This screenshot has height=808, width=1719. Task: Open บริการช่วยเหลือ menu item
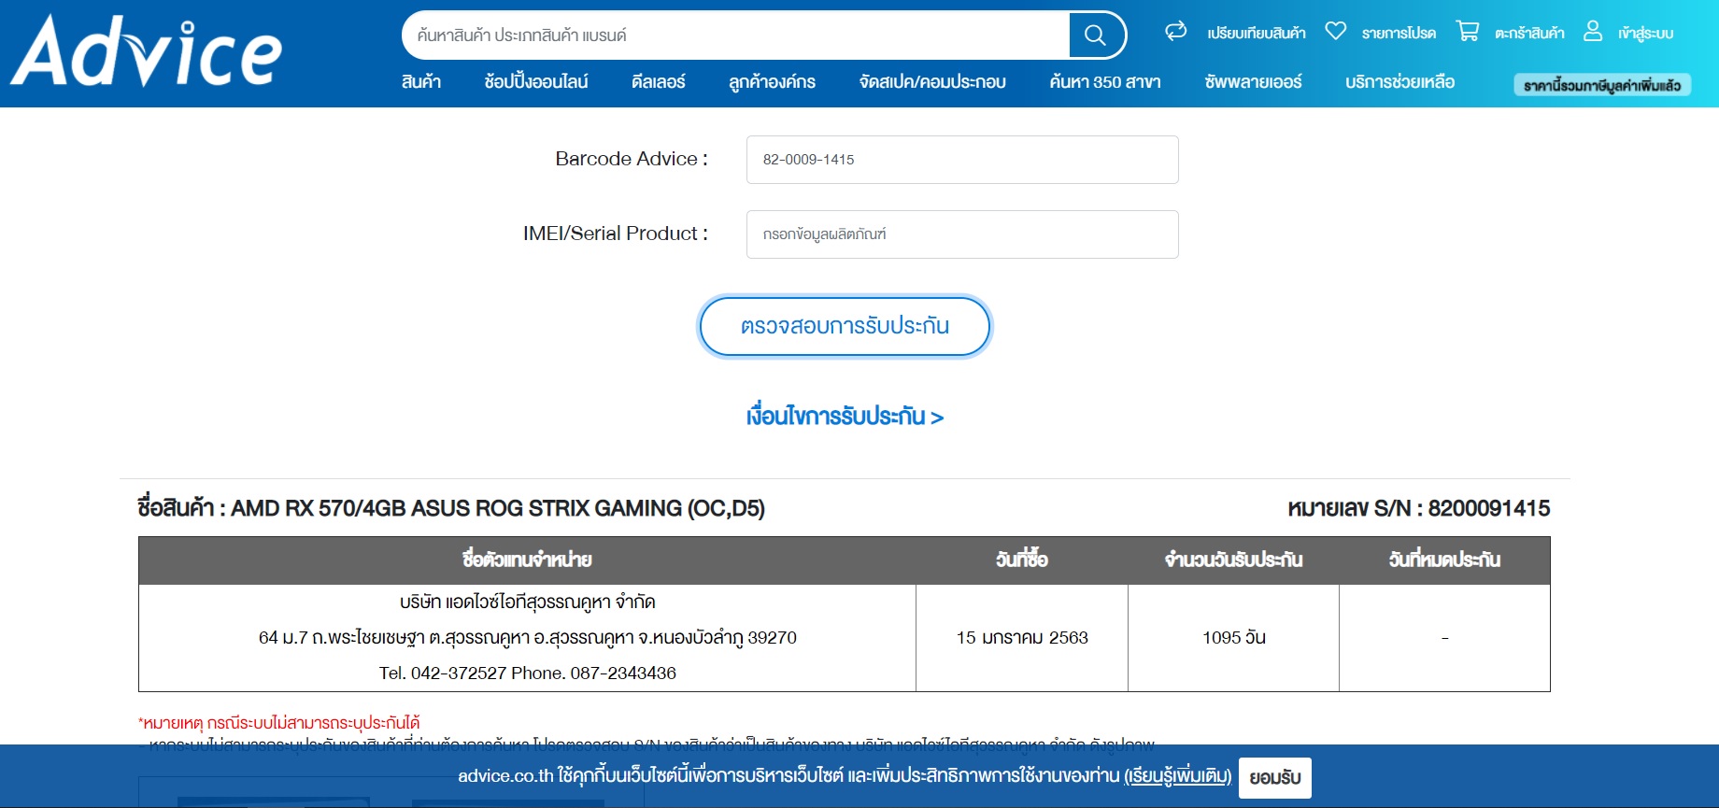(1399, 82)
